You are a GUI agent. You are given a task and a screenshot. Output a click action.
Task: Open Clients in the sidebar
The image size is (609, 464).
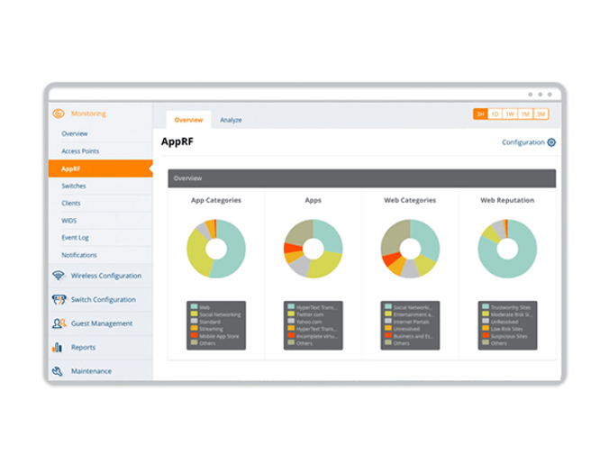(x=70, y=203)
